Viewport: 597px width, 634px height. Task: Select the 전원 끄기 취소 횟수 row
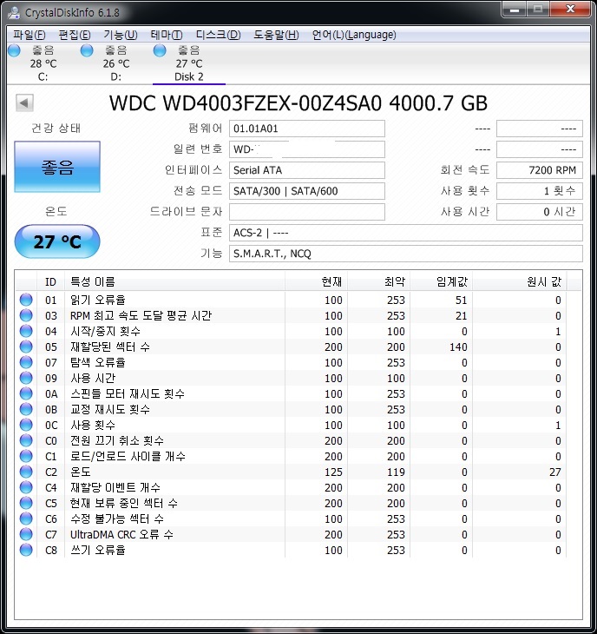point(291,440)
